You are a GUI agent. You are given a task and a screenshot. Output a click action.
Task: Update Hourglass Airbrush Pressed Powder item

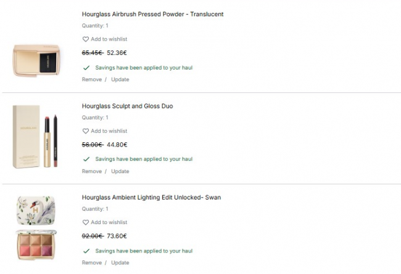pos(120,79)
